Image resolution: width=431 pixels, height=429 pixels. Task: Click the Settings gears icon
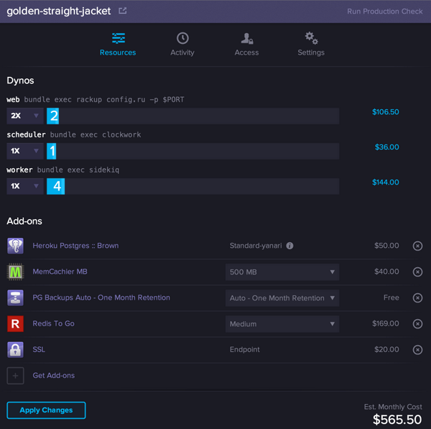click(x=312, y=38)
